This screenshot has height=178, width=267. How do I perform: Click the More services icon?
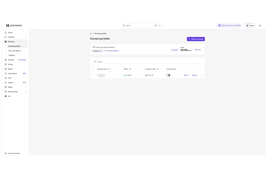coord(6,92)
